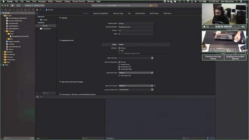Open the Status Bar Style dropdown
The image size is (249, 140).
click(136, 73)
